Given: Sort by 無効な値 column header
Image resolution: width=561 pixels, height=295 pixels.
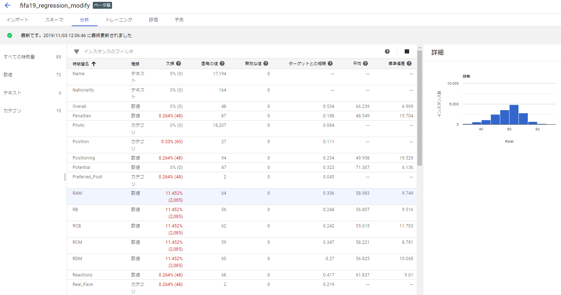Looking at the screenshot, I should click(x=253, y=64).
